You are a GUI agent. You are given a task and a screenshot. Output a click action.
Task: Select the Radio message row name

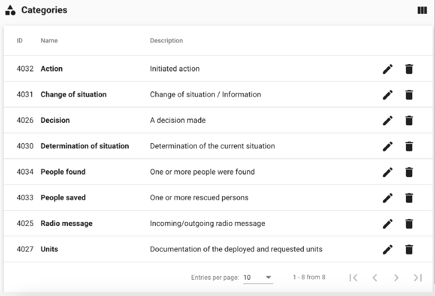[x=67, y=223]
